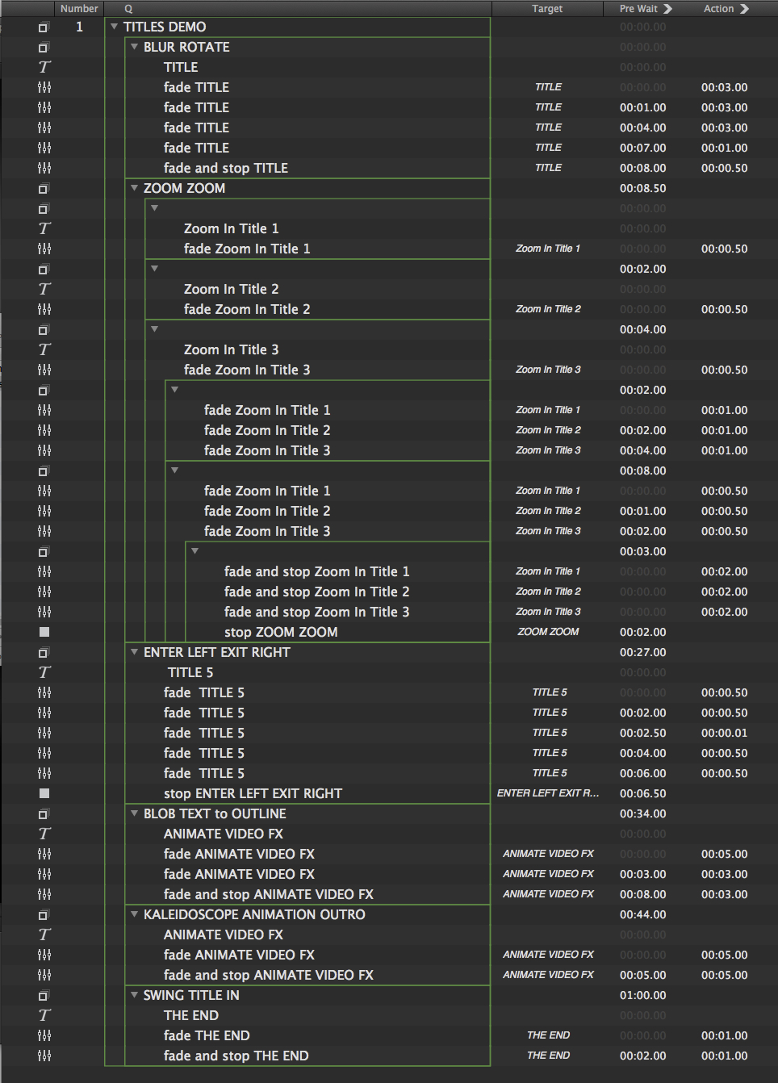Image resolution: width=778 pixels, height=1083 pixels.
Task: Collapse the ZOOM ZOOM group disclosure triangle
Action: click(133, 188)
